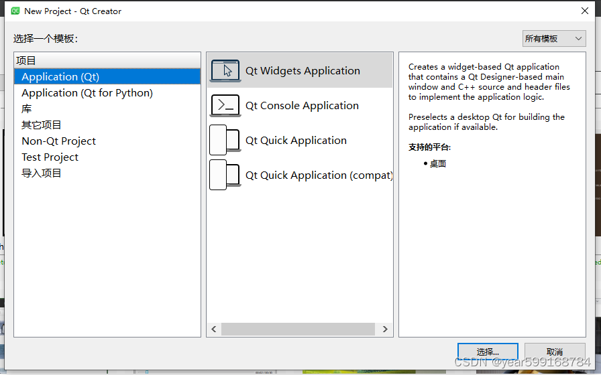Click the right scroll arrow of template list

[x=385, y=329]
